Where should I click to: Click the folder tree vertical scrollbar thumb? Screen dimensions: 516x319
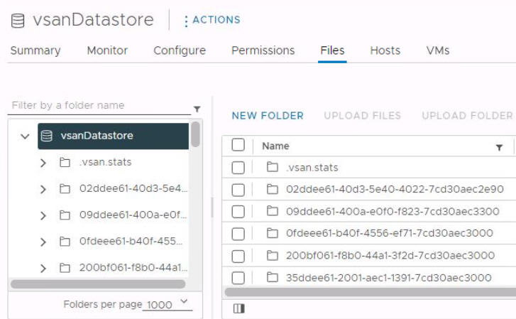tap(195, 134)
